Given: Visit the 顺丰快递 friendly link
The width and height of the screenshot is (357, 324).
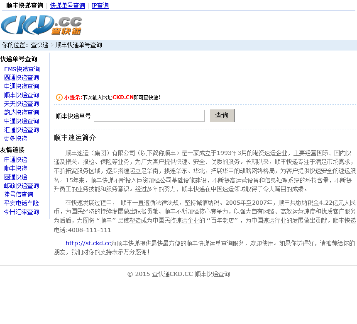Looking at the screenshot, I should [16, 168].
